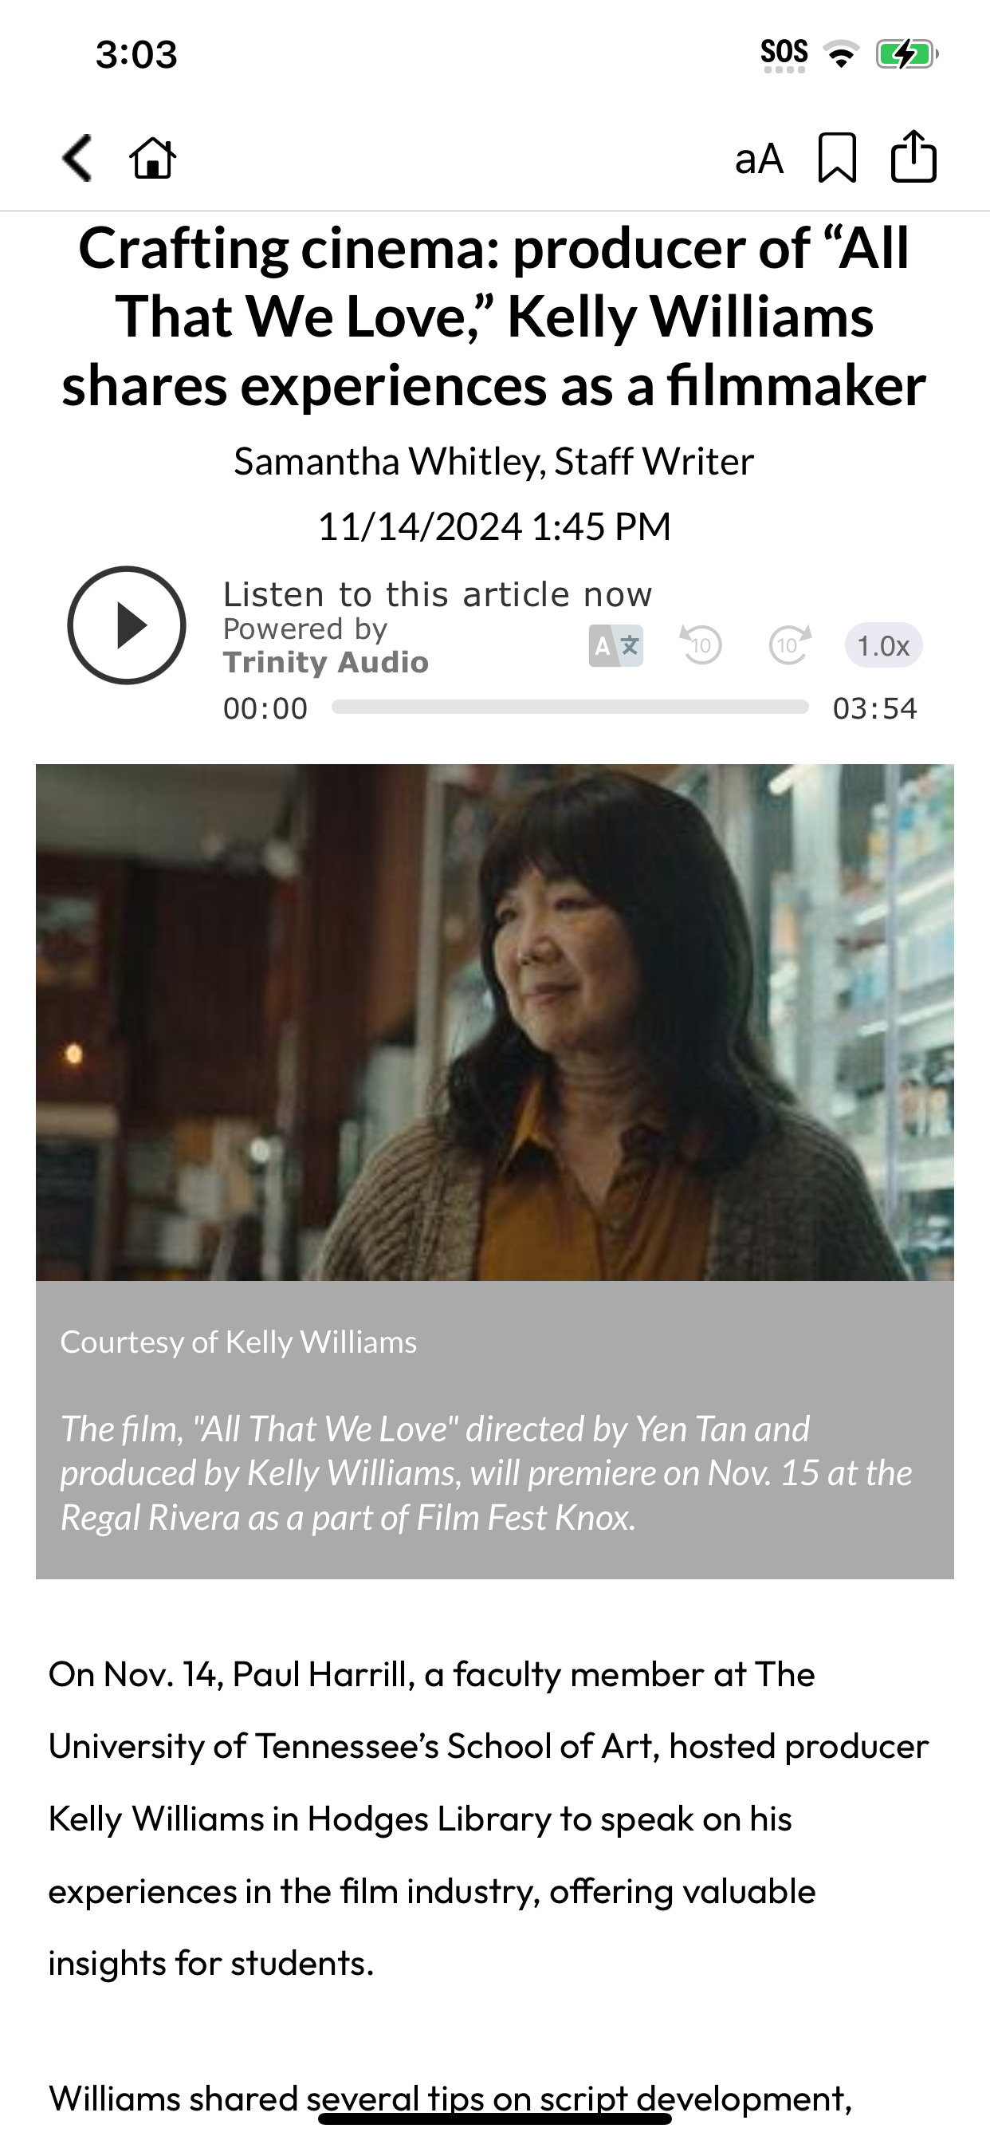Skip audio forward ten seconds
The height and width of the screenshot is (2144, 990).
(x=789, y=645)
